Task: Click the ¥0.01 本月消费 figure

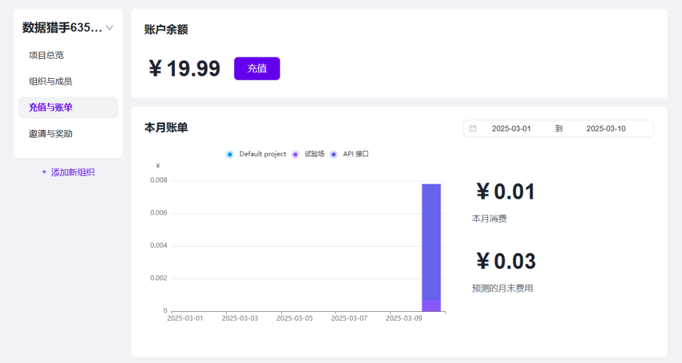Action: pos(505,192)
